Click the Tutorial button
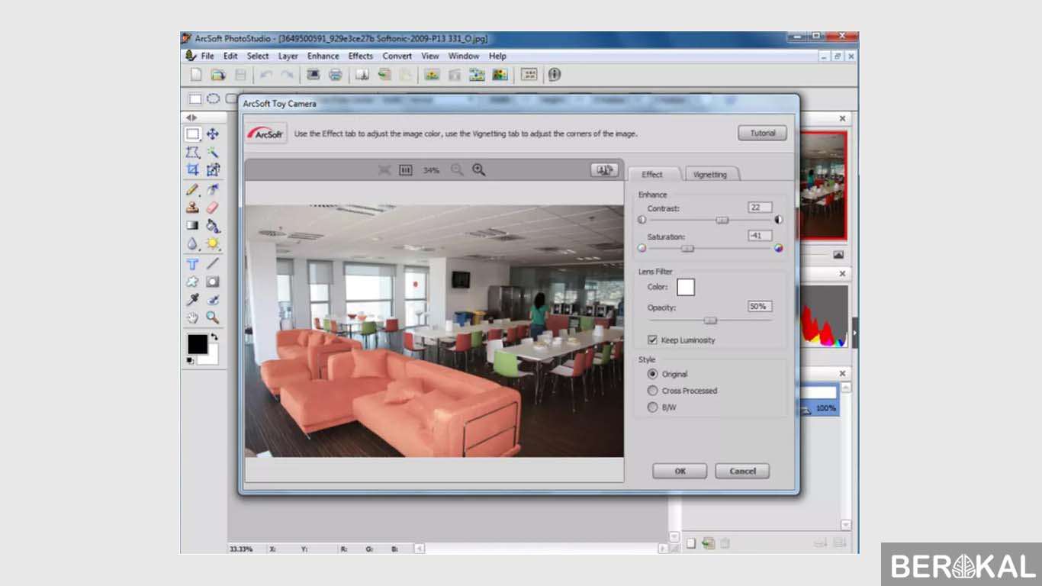Image resolution: width=1042 pixels, height=586 pixels. click(763, 133)
